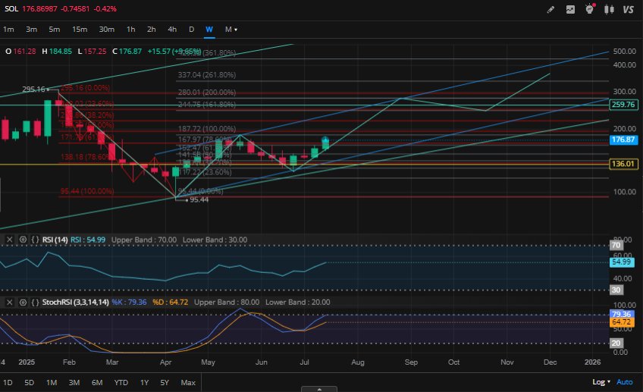Open the chart ideas lightbulb icon
Image resolution: width=643 pixels, height=392 pixels.
tap(590, 9)
